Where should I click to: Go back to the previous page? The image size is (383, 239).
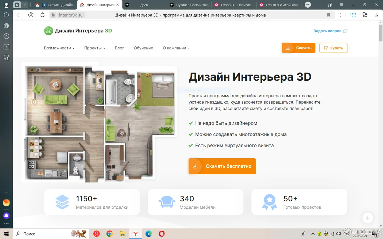(19, 15)
